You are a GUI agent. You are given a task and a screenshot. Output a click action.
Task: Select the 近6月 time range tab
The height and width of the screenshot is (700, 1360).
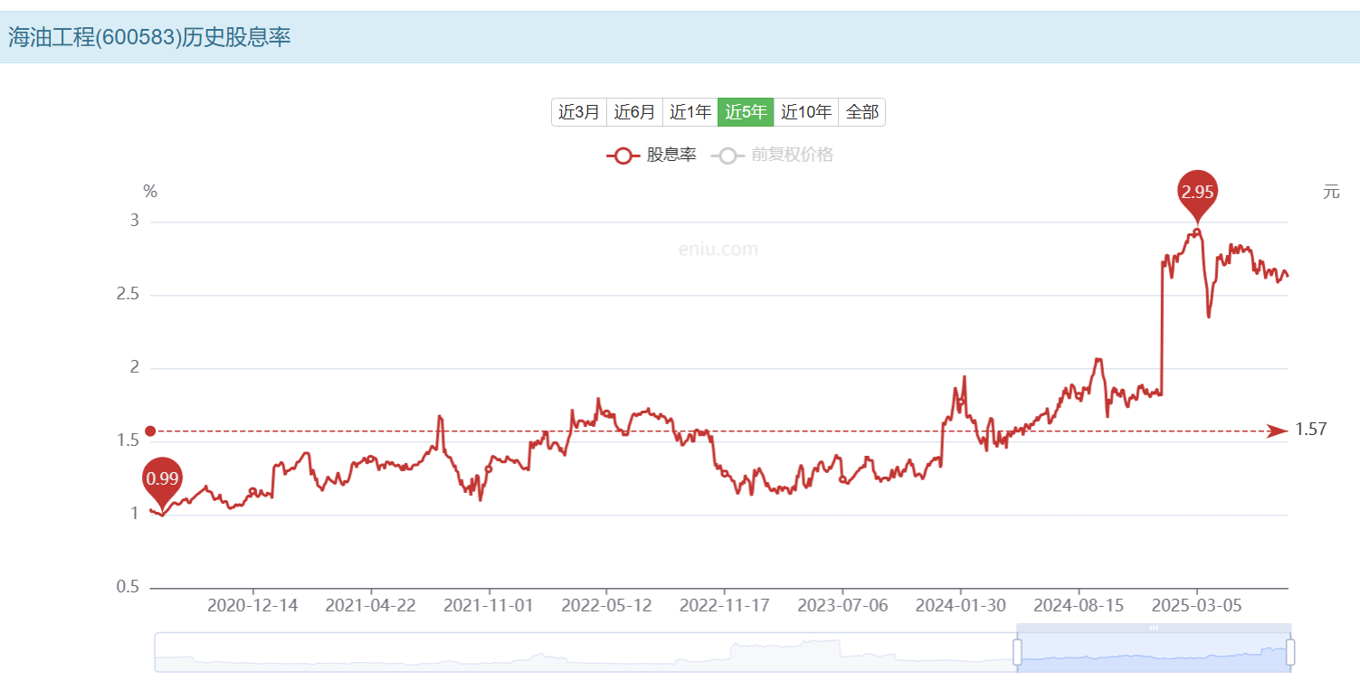click(x=634, y=112)
